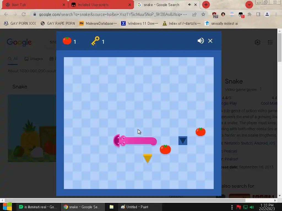
Task: Open the red flag tray icon
Action: 239,207
